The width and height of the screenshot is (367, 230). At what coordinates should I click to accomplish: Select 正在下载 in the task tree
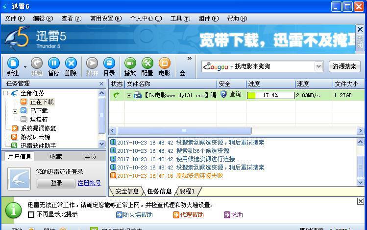(42, 102)
